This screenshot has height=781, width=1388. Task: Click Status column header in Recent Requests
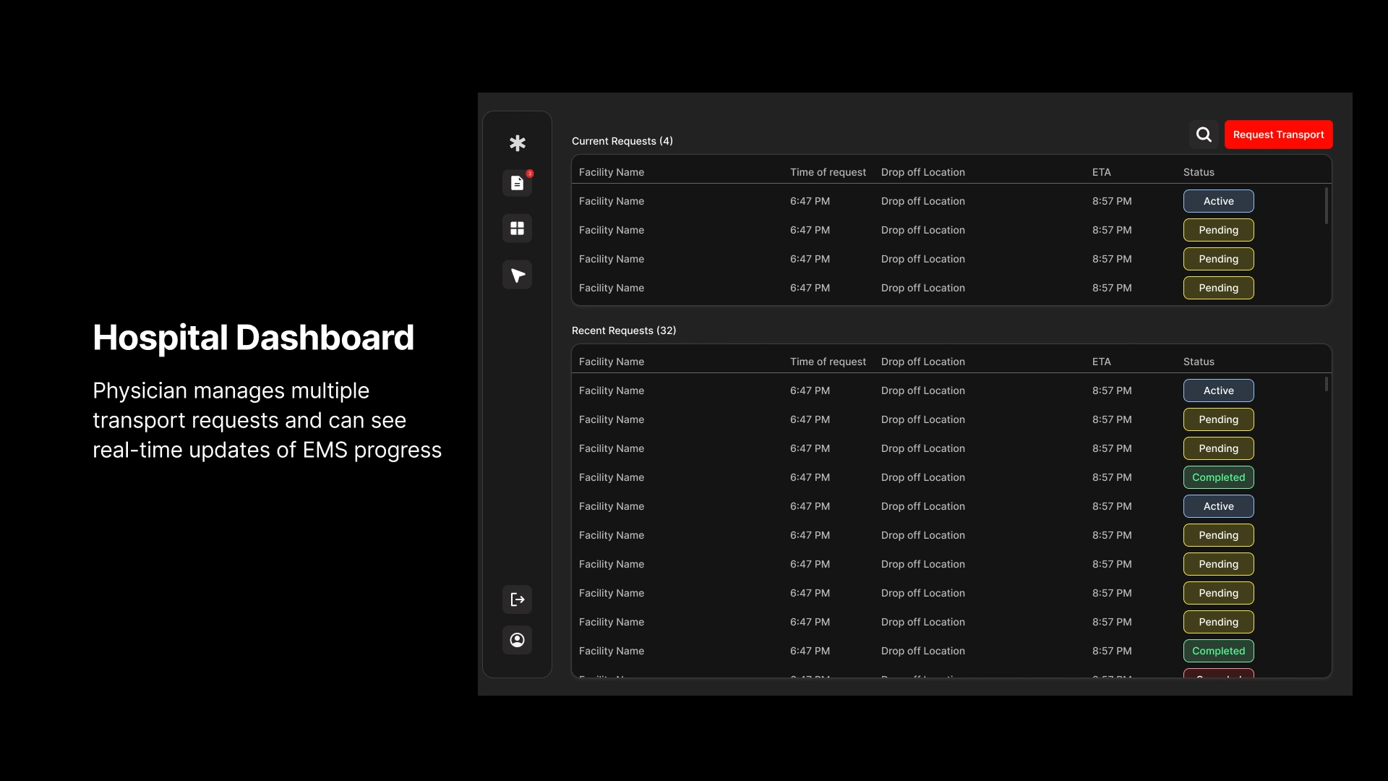pyautogui.click(x=1199, y=362)
